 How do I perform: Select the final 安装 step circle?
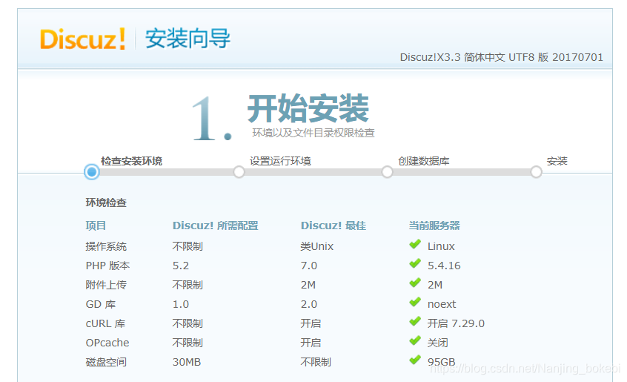[x=537, y=172]
